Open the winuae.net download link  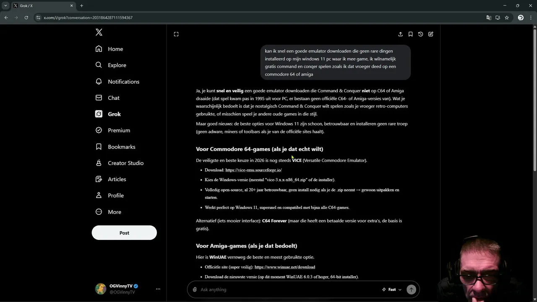285,267
